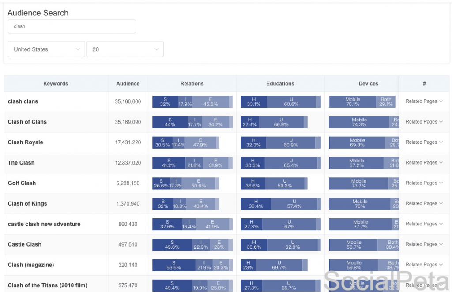The width and height of the screenshot is (452, 292).
Task: Expand Related Pages for Castle Clash
Action: click(424, 244)
